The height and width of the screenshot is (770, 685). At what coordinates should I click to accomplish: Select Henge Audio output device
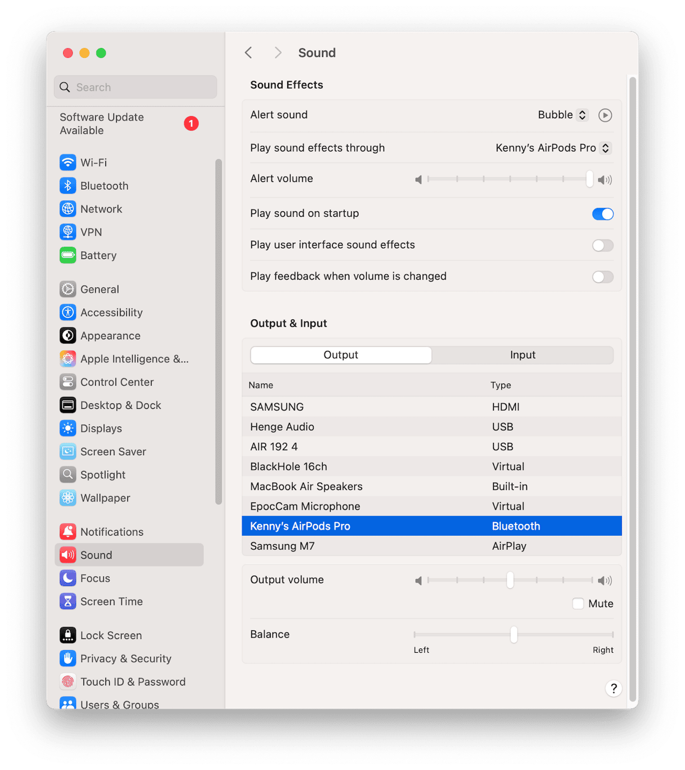tap(432, 426)
